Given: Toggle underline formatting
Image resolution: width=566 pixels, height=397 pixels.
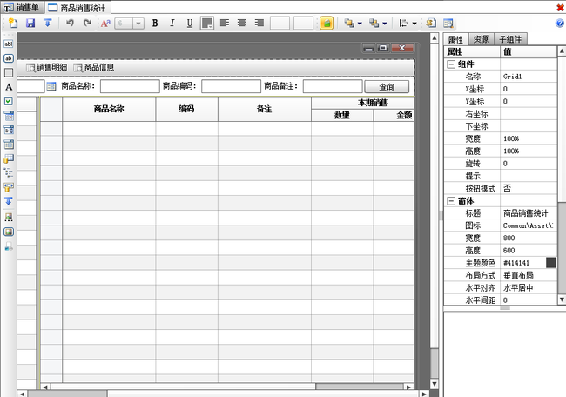Looking at the screenshot, I should pos(190,24).
